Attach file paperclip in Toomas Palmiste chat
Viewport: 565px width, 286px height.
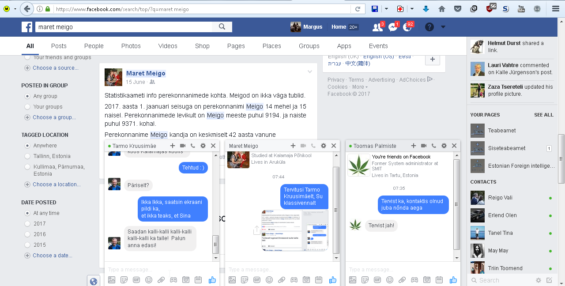coord(402,279)
